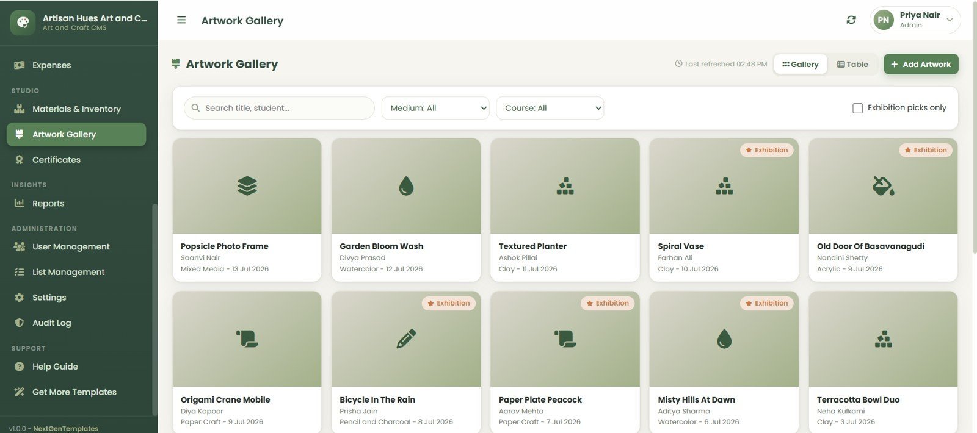Open the Popsicle Photo Frame card title
977x433 pixels.
(x=225, y=246)
